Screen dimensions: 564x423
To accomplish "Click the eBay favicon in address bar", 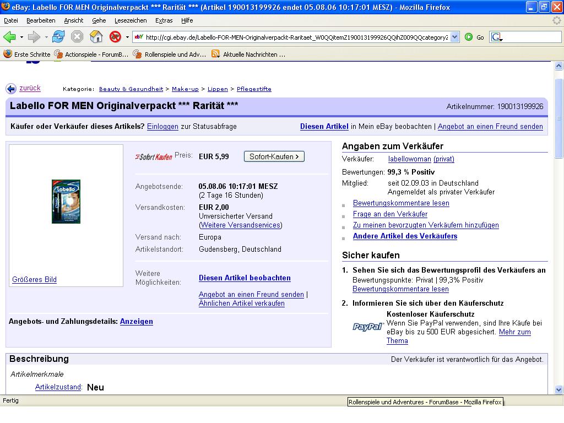I will click(139, 37).
